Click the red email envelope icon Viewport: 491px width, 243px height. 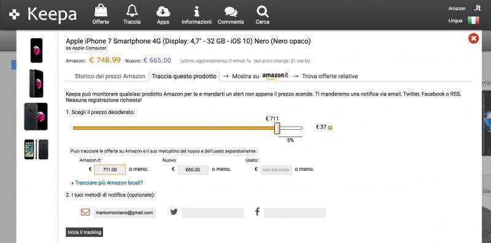pyautogui.click(x=85, y=212)
